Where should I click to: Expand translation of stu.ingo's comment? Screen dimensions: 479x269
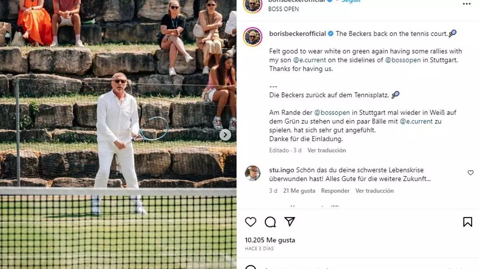click(374, 190)
